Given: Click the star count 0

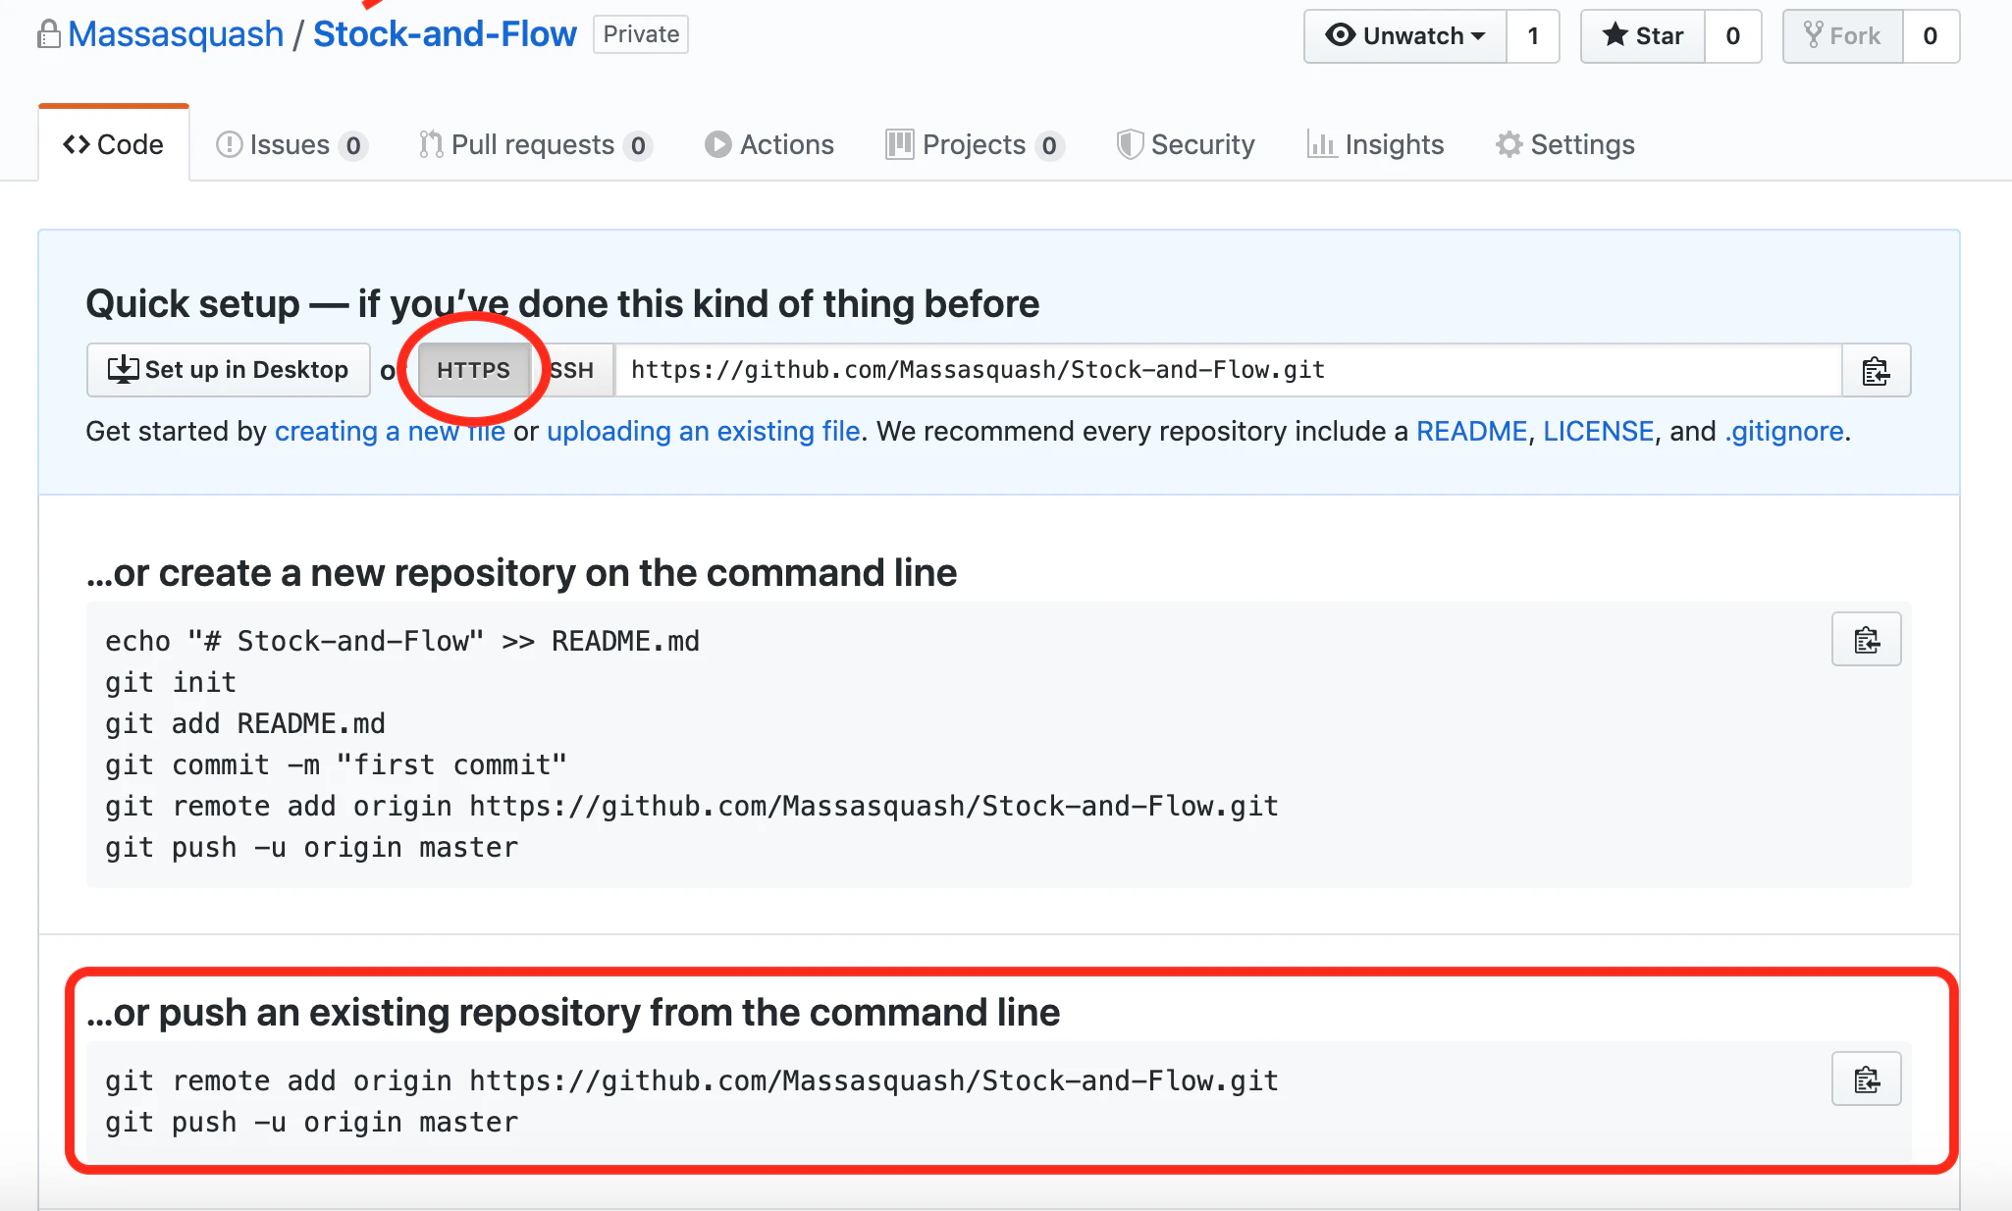Looking at the screenshot, I should coord(1733,36).
